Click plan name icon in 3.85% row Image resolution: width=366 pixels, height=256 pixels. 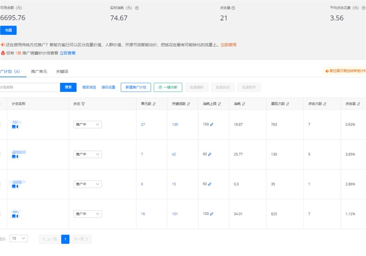[16, 157]
